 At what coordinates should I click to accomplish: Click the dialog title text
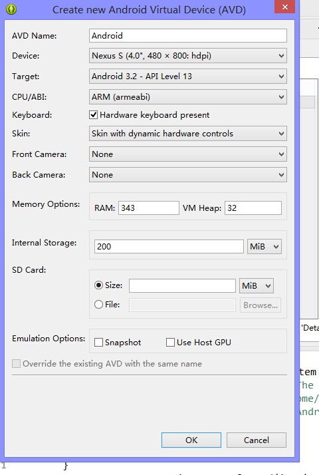coord(149,10)
